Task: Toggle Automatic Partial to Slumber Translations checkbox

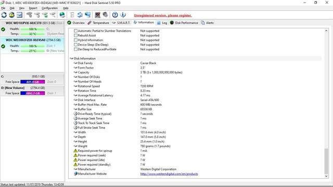Action: 75,31
